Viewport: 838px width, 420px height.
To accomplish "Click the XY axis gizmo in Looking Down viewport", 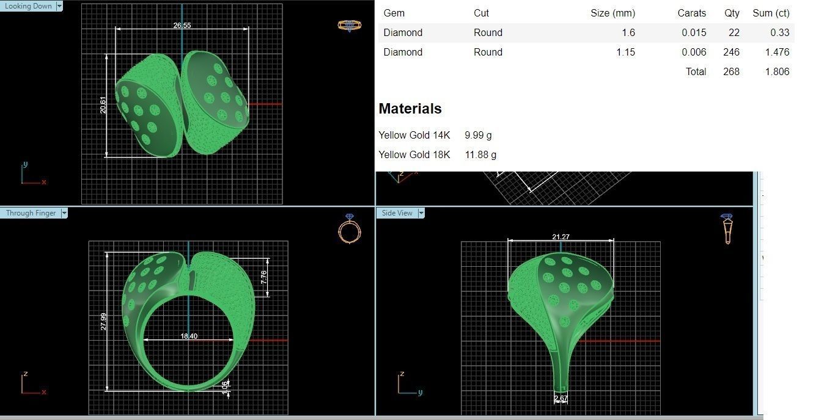I will pos(32,173).
